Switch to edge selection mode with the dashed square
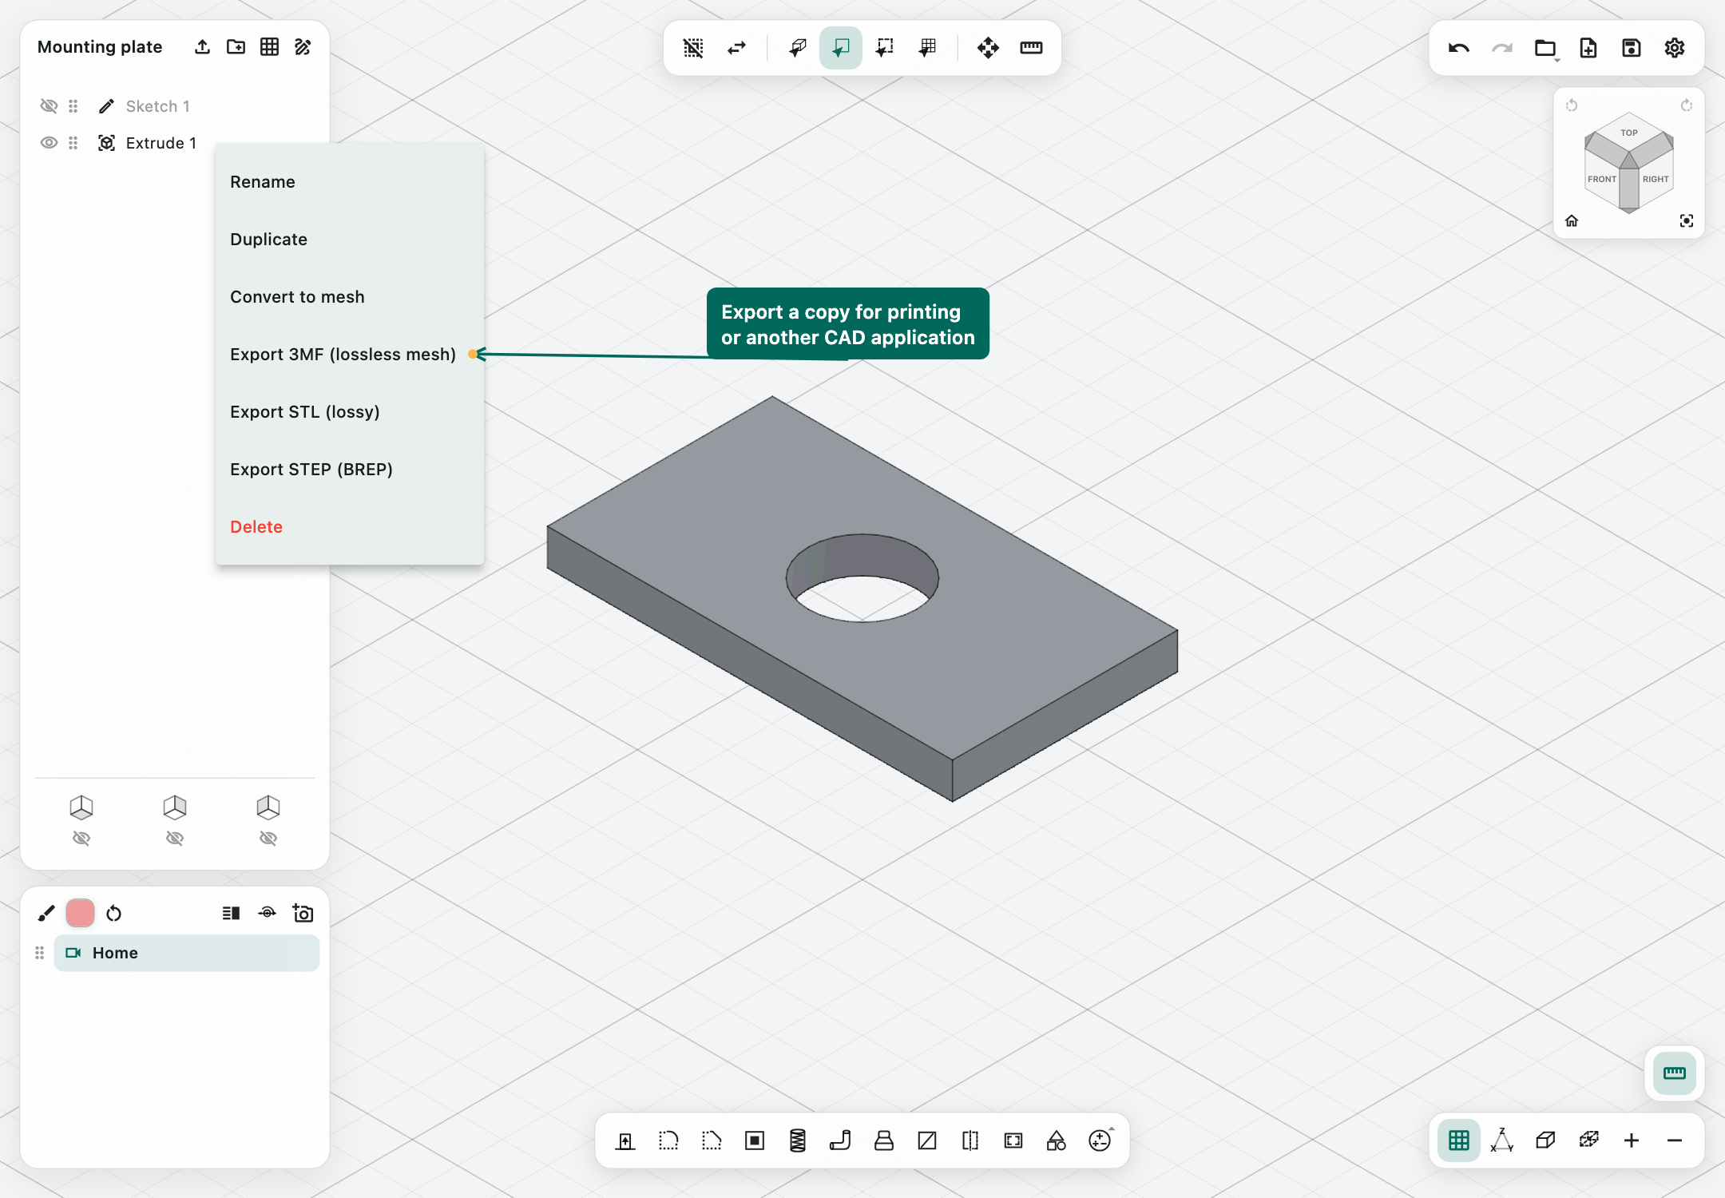The image size is (1725, 1198). pos(884,48)
